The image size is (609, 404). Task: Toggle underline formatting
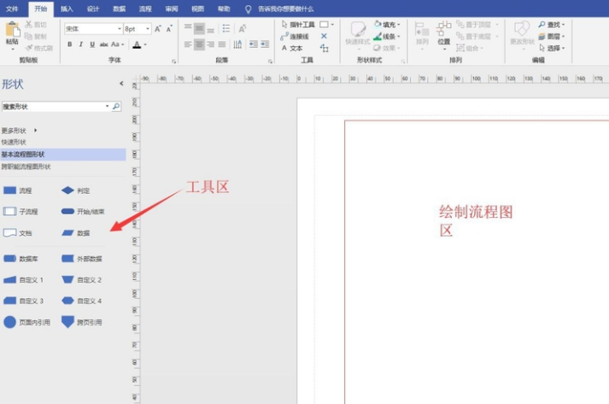[92, 44]
